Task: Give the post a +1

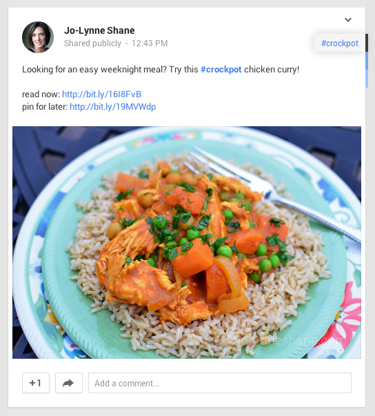Action: pos(36,383)
